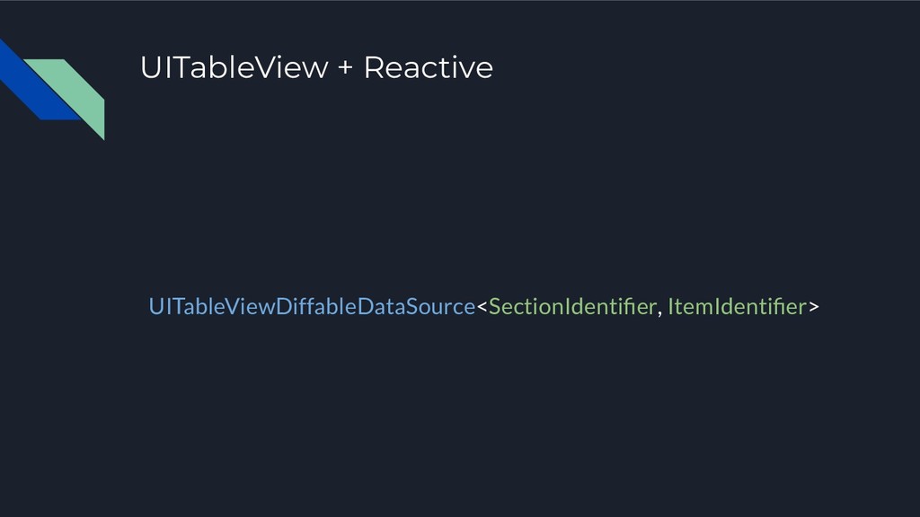Click the word UITableView in the title
The image size is (920, 517).
click(x=234, y=67)
